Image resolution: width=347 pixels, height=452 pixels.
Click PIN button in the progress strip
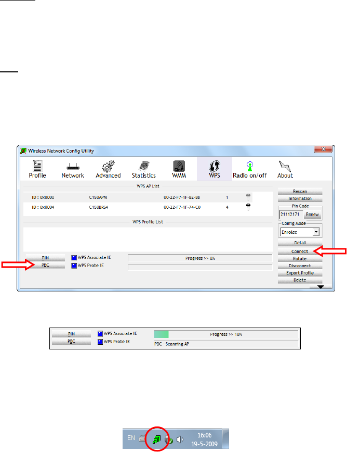click(x=71, y=334)
